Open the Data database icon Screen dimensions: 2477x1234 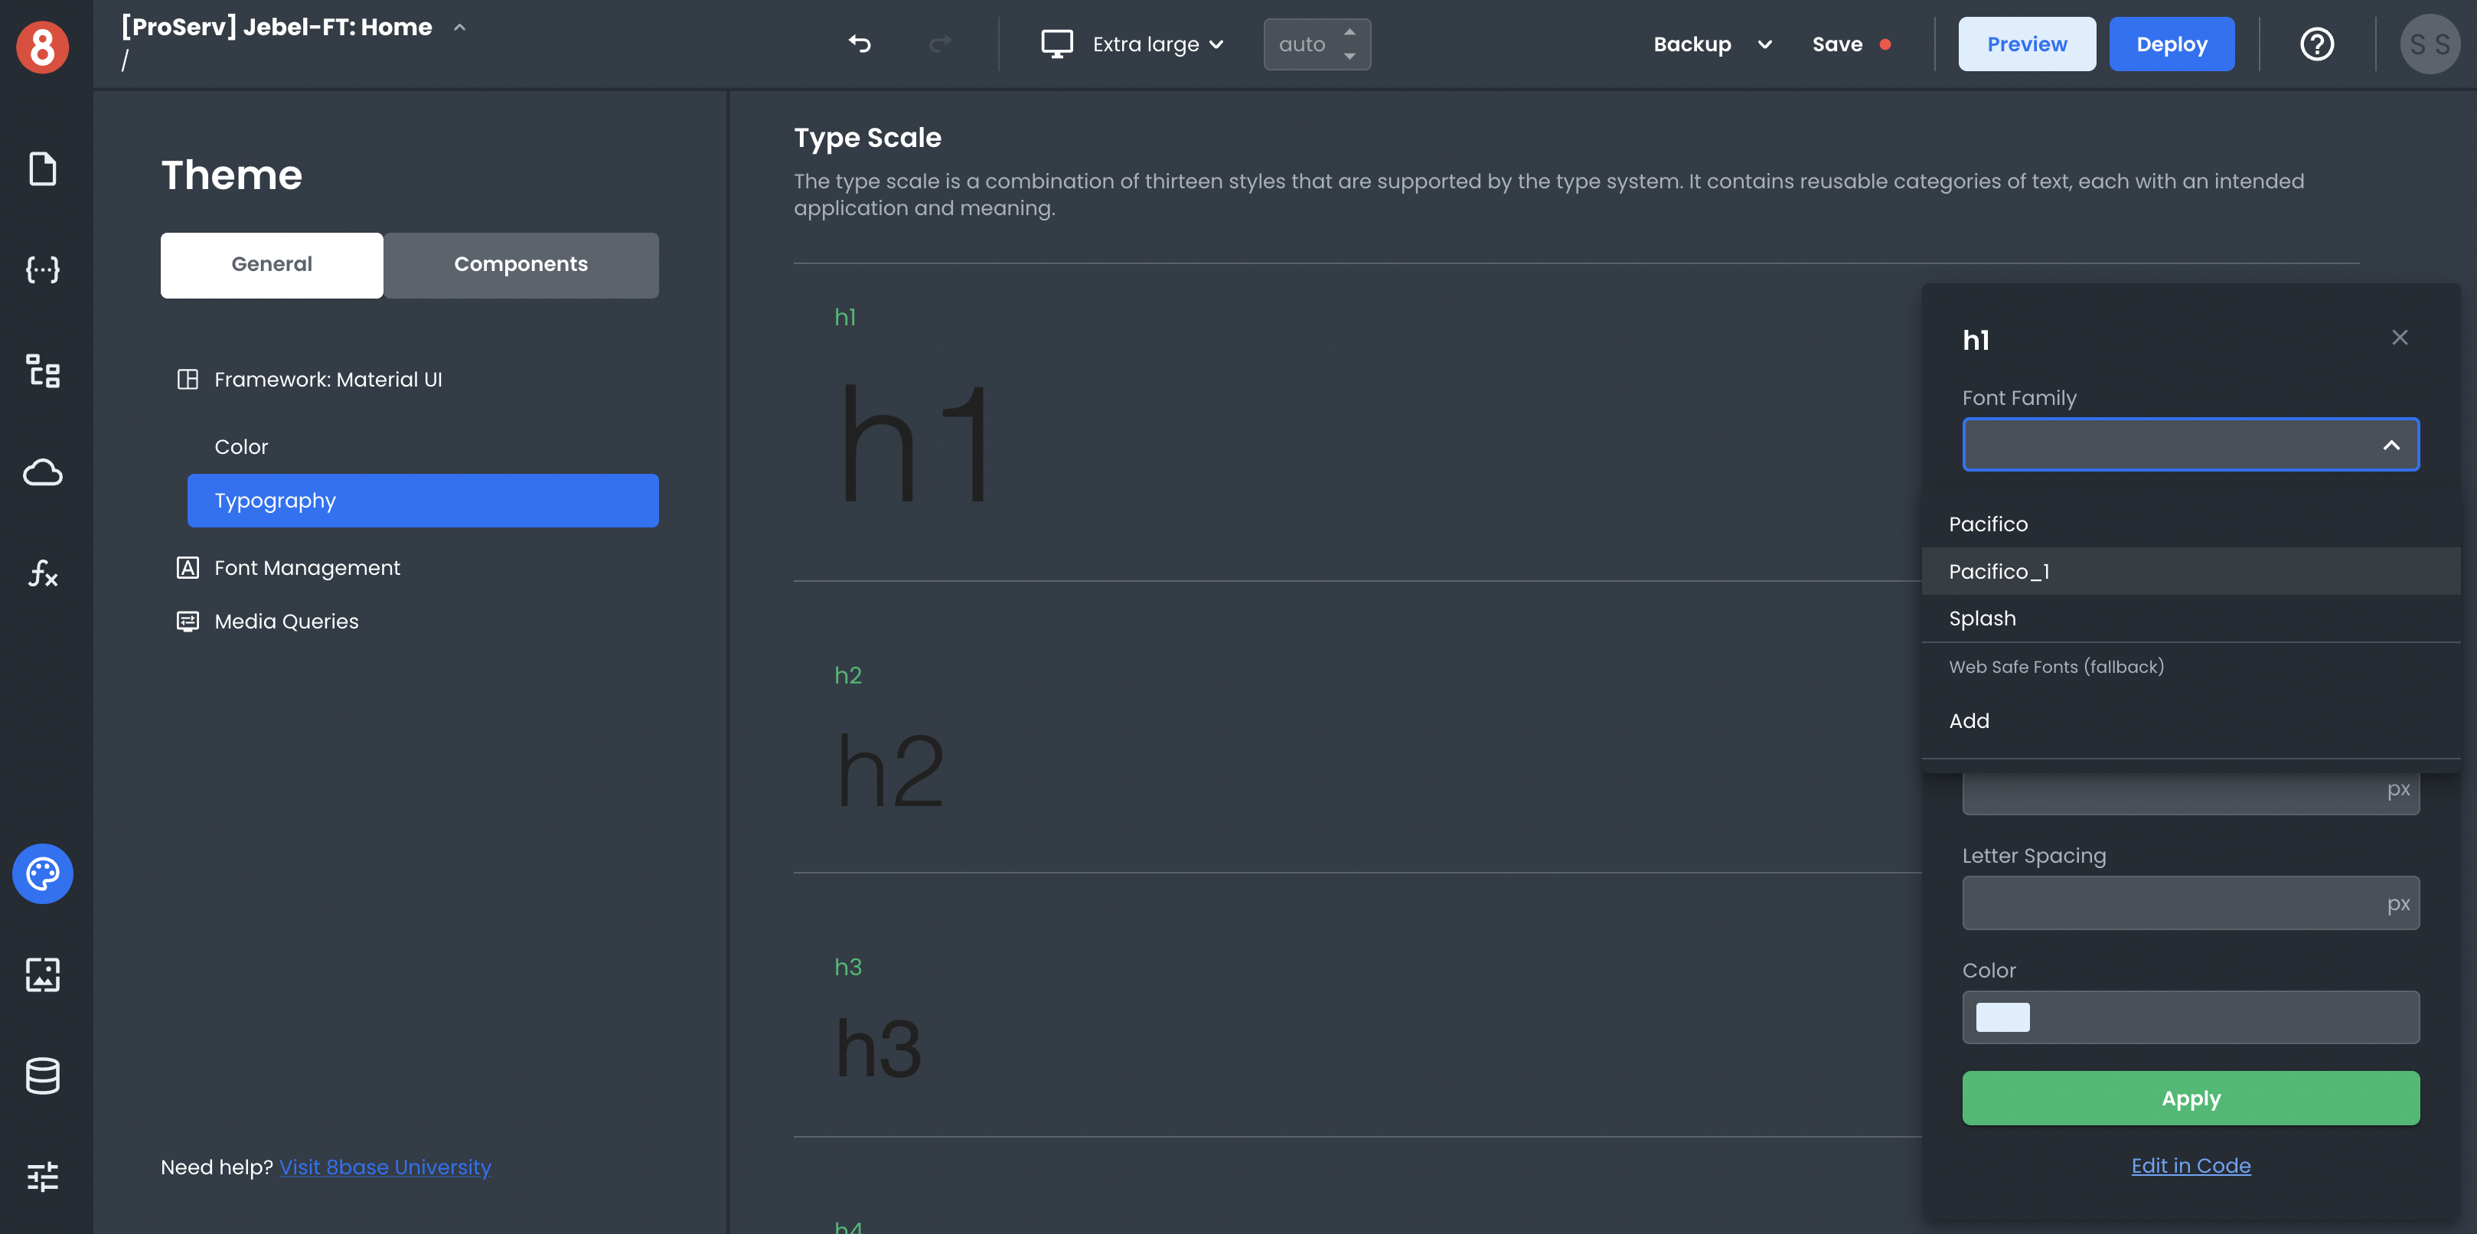[42, 1076]
